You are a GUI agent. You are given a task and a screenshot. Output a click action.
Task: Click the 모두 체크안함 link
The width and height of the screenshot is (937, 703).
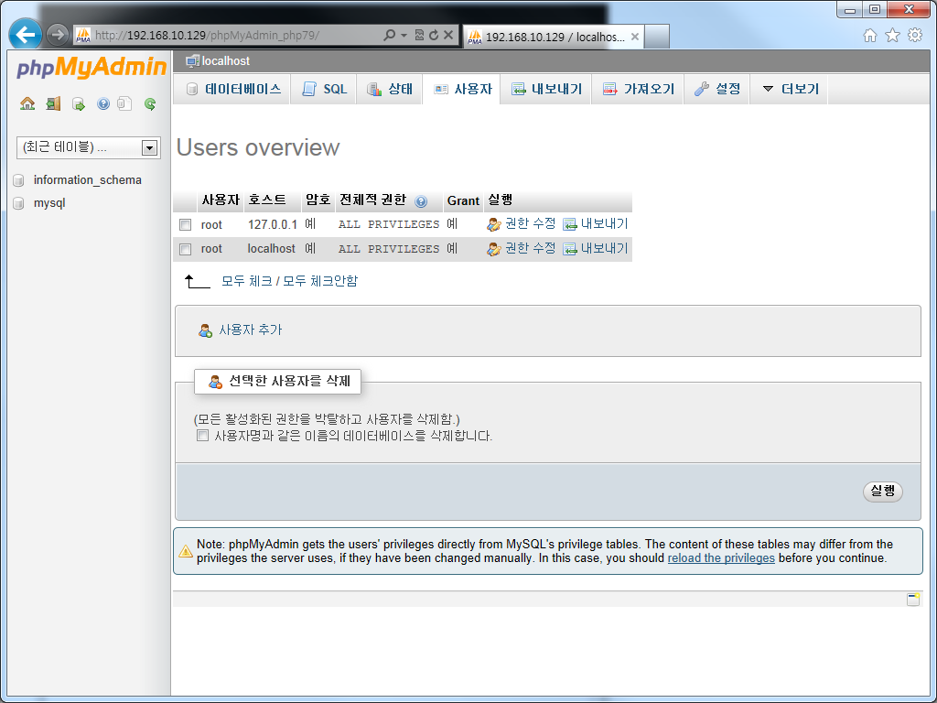[320, 281]
